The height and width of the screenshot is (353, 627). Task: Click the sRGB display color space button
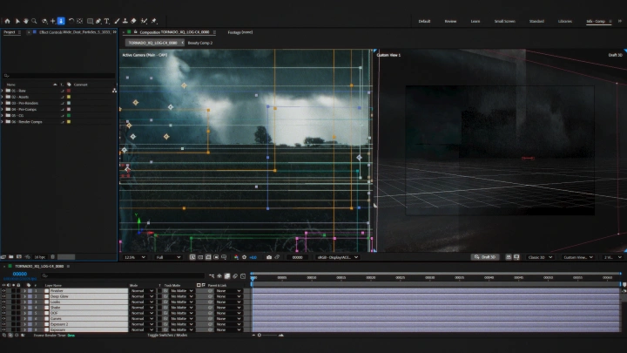click(x=338, y=257)
